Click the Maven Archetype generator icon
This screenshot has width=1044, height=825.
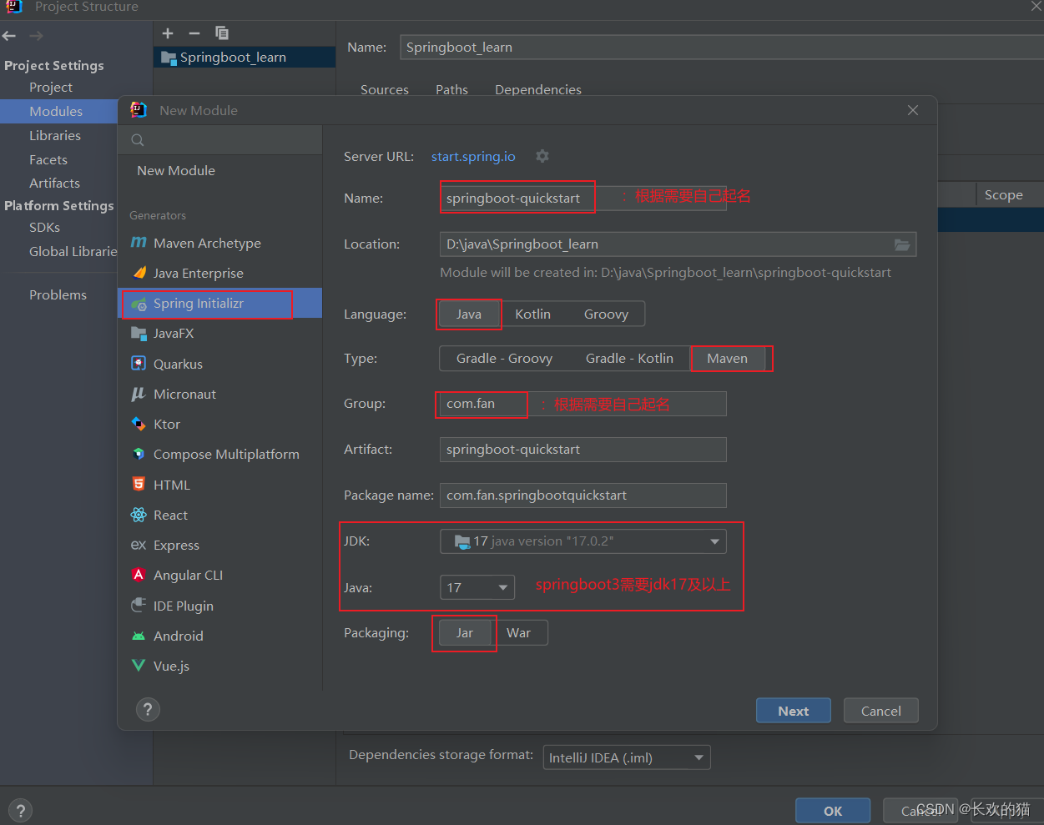click(139, 243)
